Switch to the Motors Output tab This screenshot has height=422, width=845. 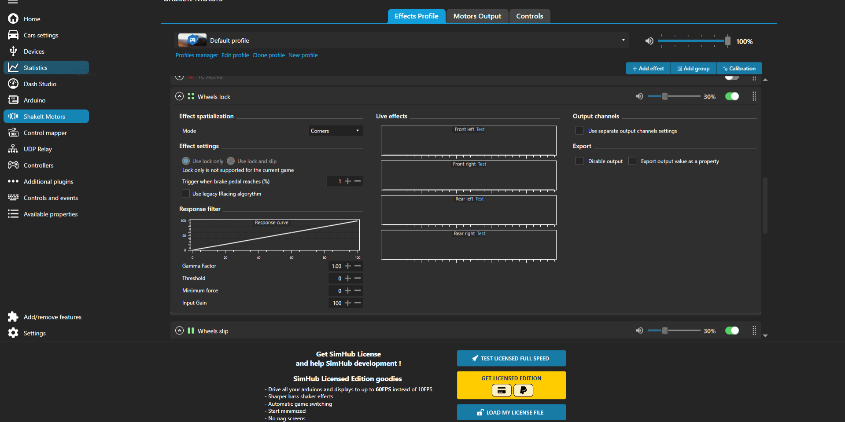click(477, 16)
